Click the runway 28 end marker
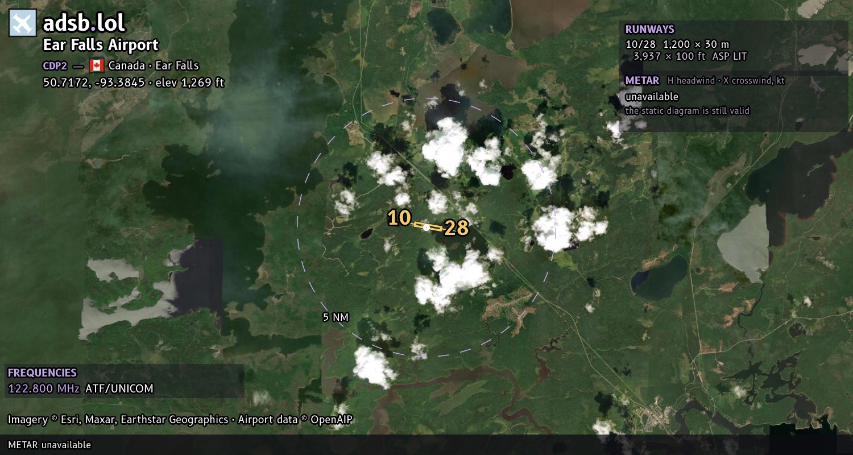This screenshot has width=853, height=455. 456,228
